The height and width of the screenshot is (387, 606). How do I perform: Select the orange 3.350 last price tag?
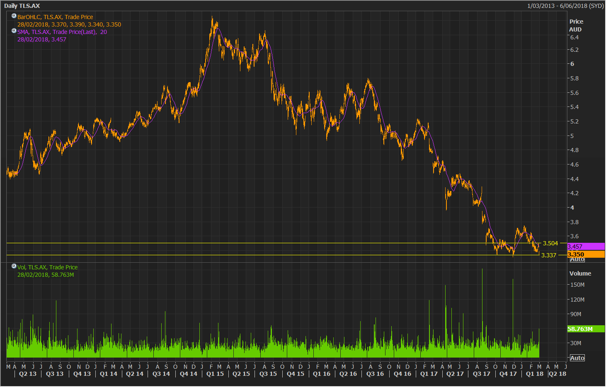click(x=586, y=254)
